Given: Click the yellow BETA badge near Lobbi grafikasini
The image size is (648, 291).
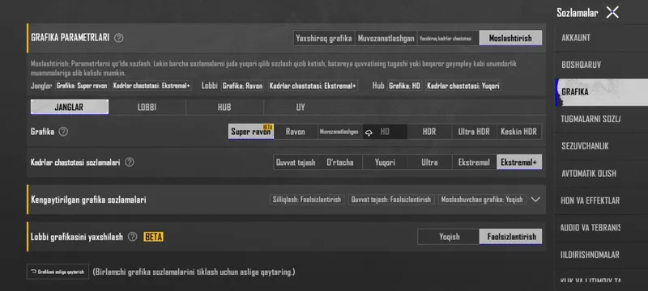Looking at the screenshot, I should (153, 237).
